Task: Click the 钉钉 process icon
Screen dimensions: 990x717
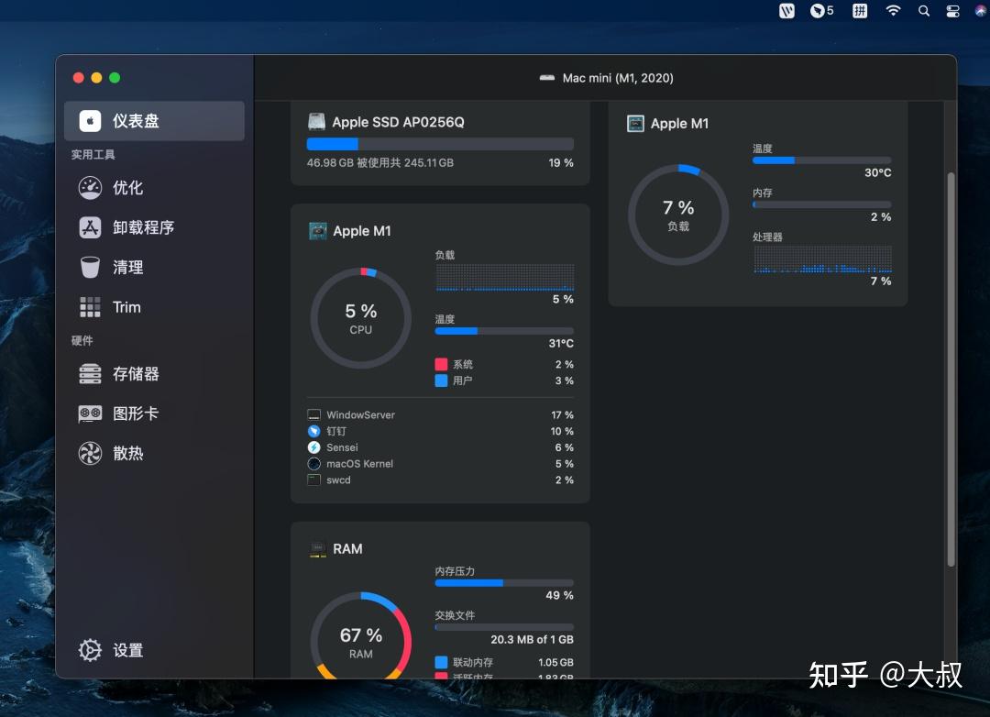Action: click(313, 431)
